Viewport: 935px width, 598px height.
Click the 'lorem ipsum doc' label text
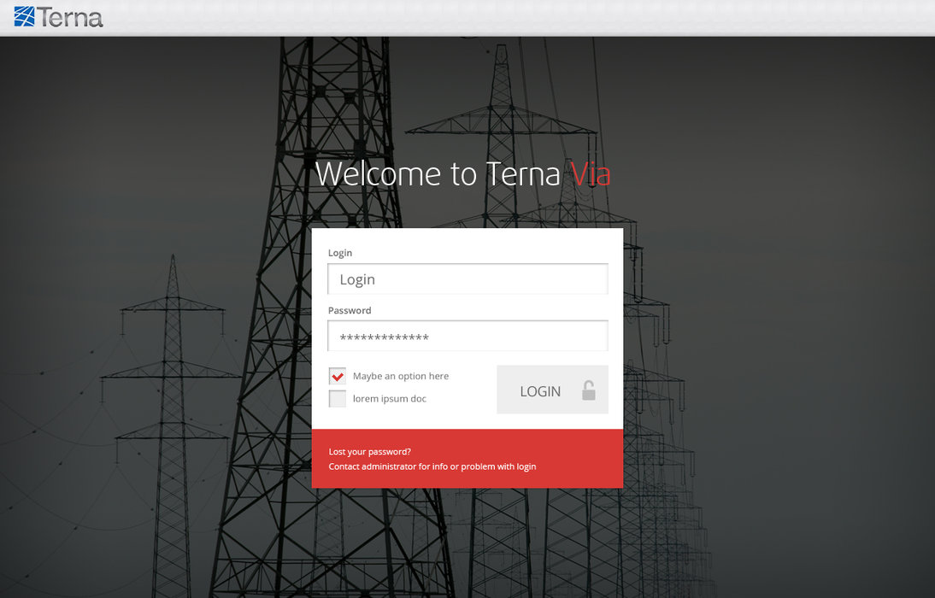click(x=389, y=399)
